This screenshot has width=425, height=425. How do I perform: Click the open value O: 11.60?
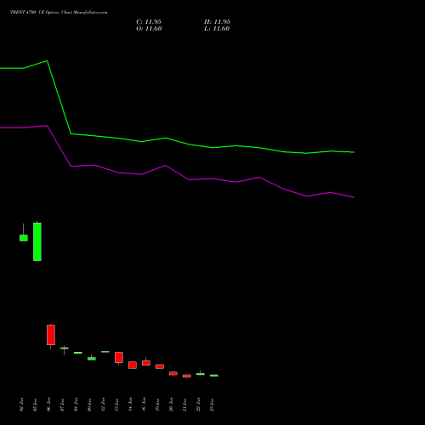click(x=149, y=29)
